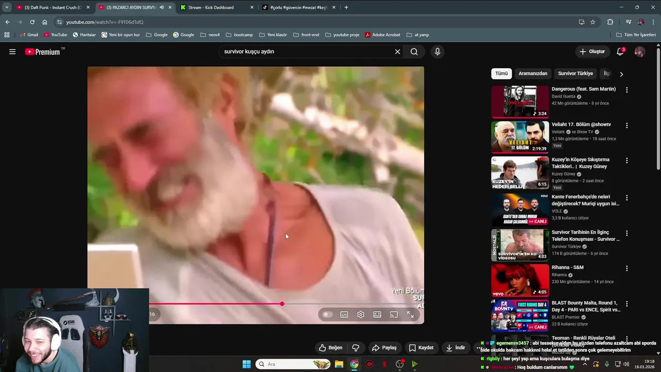Open the YouTube notifications bell

click(620, 52)
